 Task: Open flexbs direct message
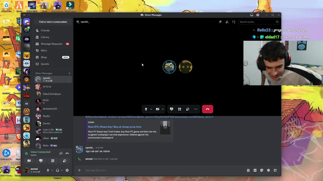pos(53,116)
